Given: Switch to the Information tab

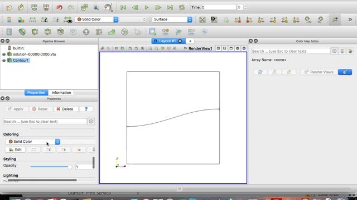Looking at the screenshot, I should (61, 93).
